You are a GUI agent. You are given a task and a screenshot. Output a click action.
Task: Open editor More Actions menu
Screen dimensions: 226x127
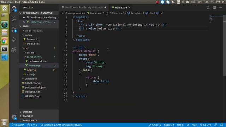[x=221, y=7]
